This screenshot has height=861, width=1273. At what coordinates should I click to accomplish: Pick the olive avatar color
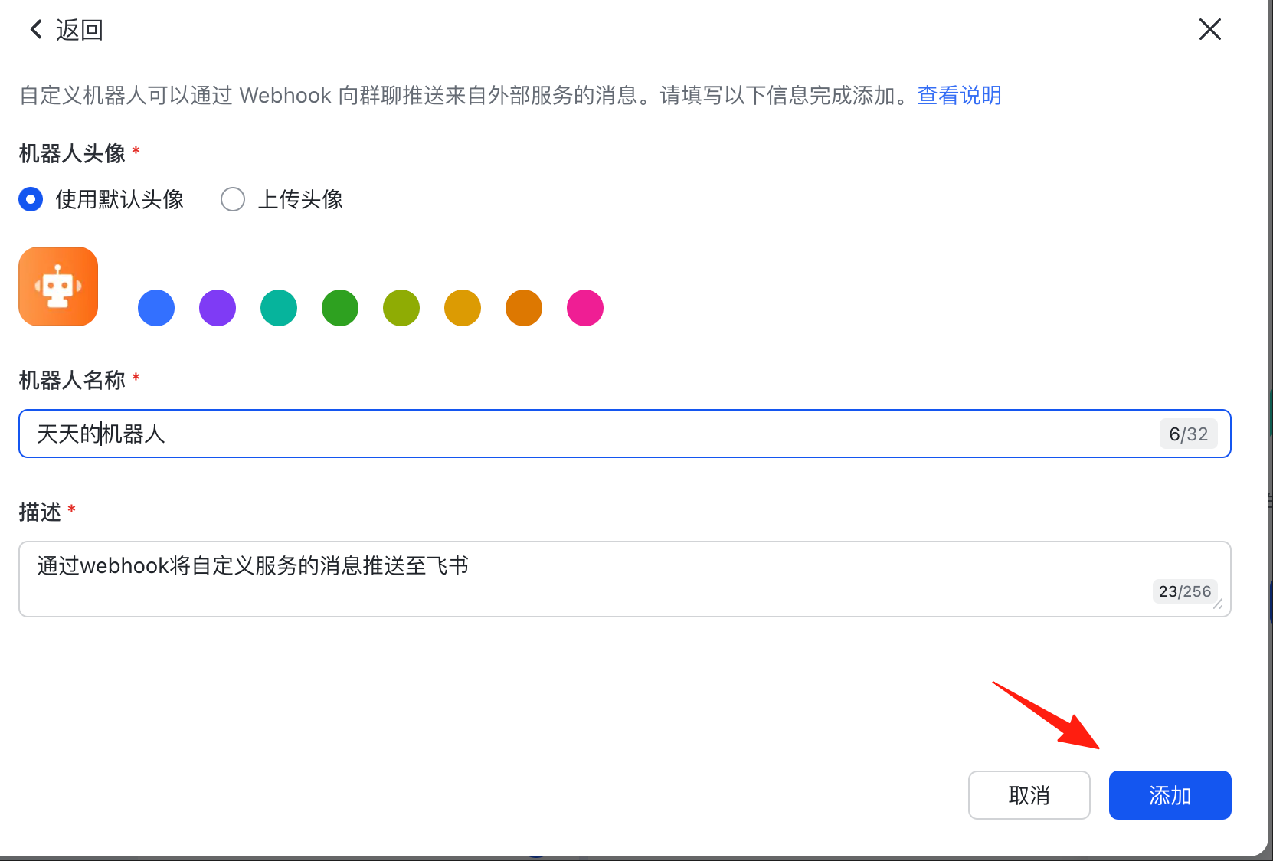click(x=401, y=308)
